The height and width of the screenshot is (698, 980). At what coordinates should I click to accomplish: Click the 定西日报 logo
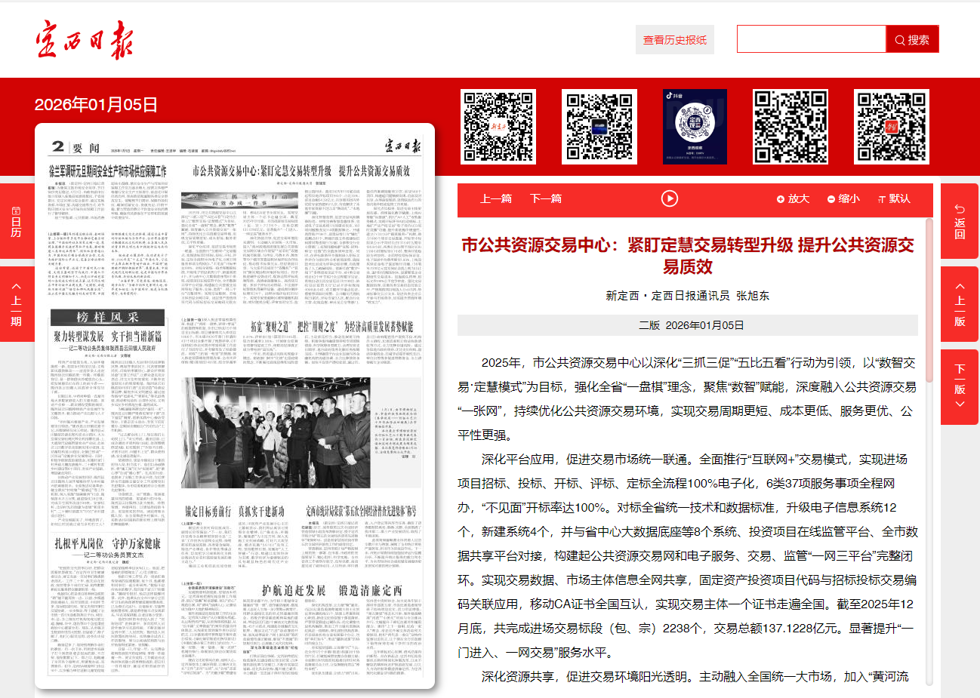pos(84,39)
